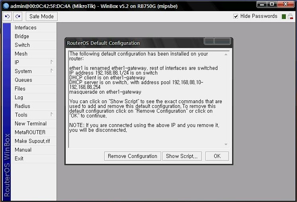Screen dimensions: 297x202
Task: Open the Interfaces menu
Action: [x=34, y=27]
